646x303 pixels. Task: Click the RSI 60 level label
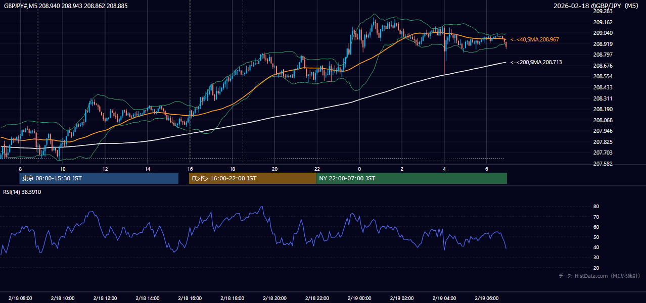596,227
